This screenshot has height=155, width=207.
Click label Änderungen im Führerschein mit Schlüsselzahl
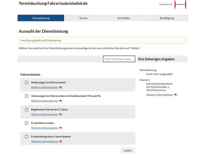pos(66,96)
